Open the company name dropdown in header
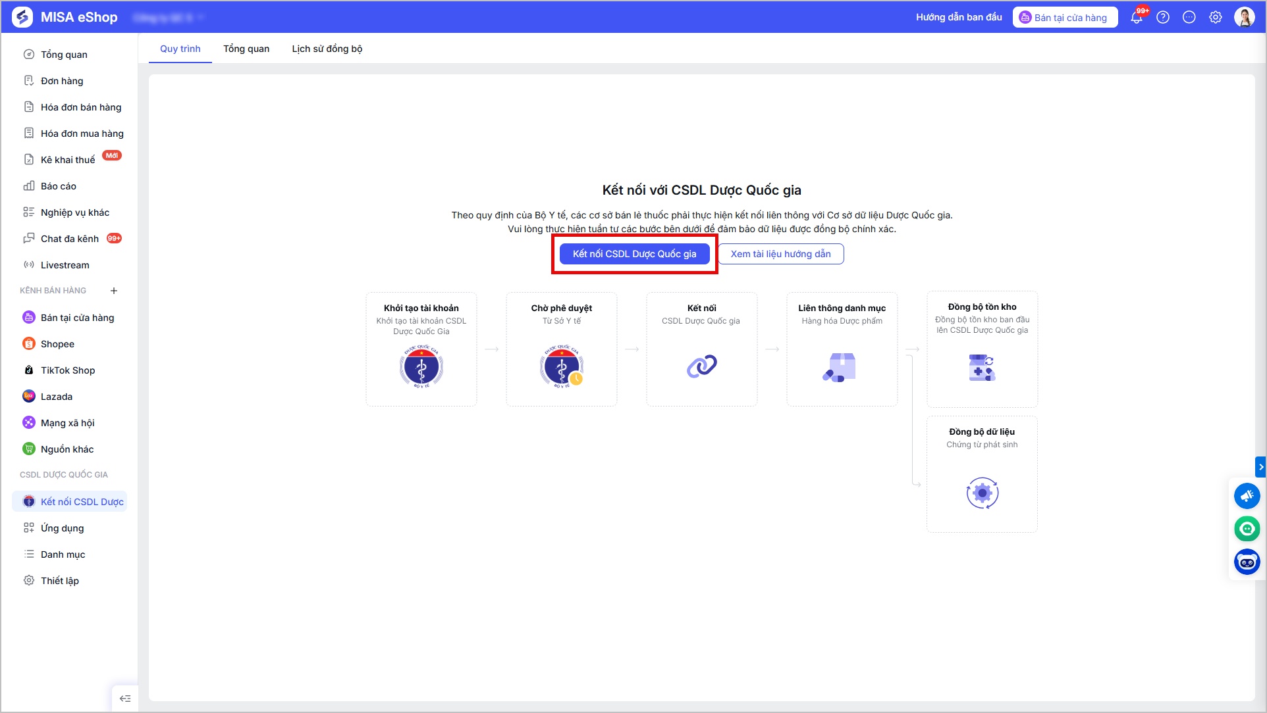This screenshot has width=1267, height=713. (x=169, y=18)
